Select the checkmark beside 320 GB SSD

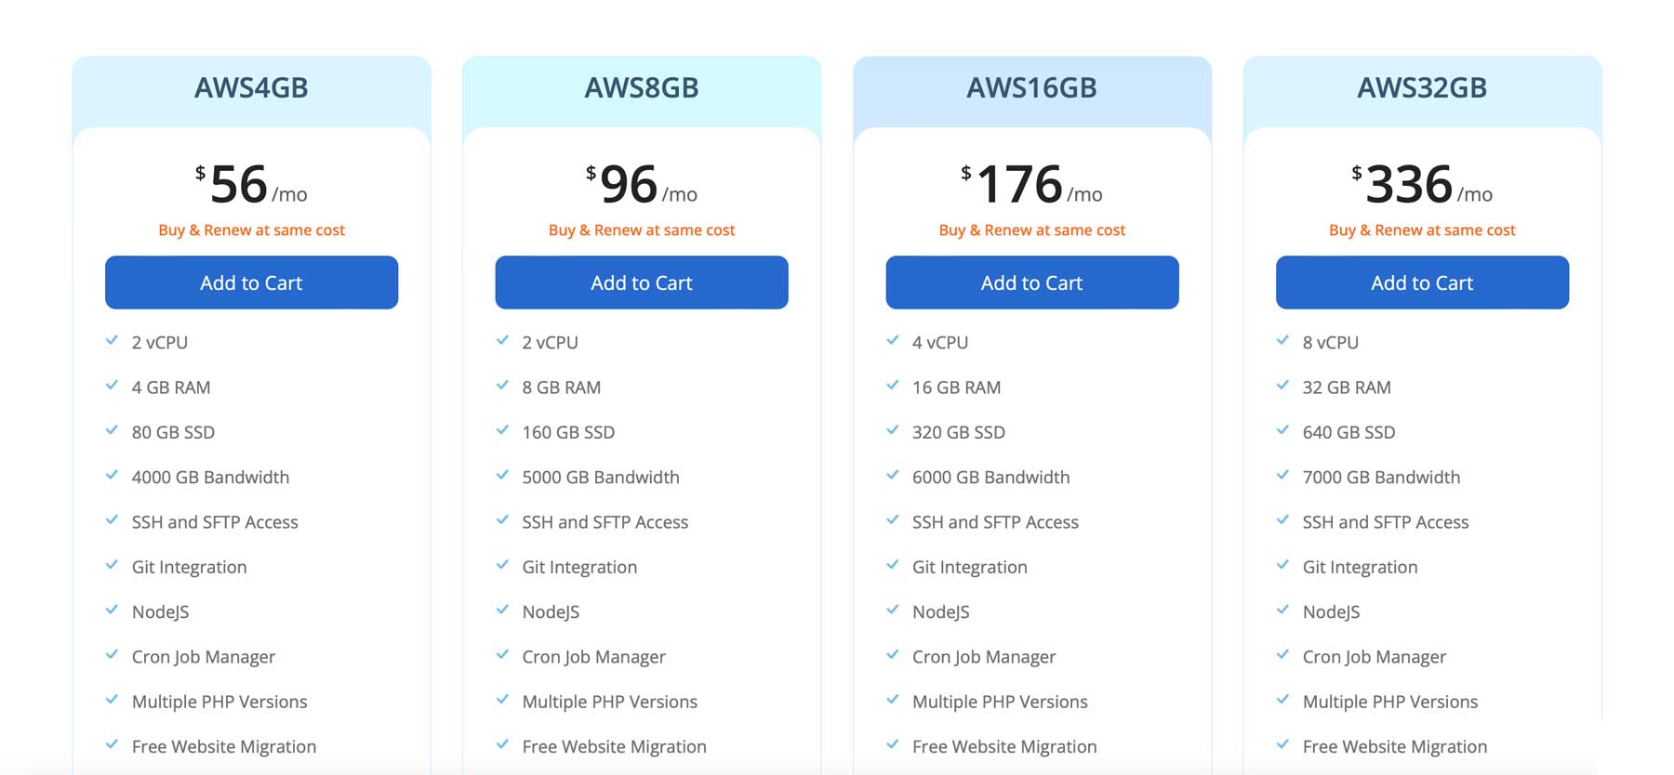click(890, 432)
